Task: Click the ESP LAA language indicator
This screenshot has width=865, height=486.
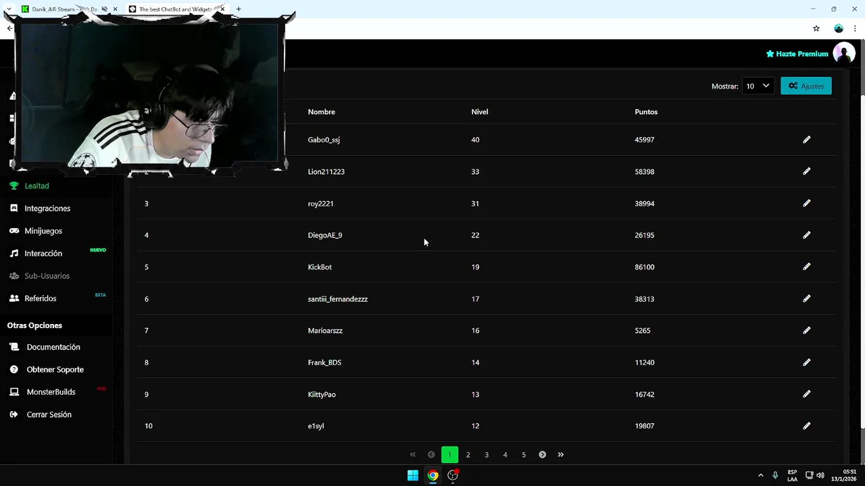Action: [x=792, y=475]
